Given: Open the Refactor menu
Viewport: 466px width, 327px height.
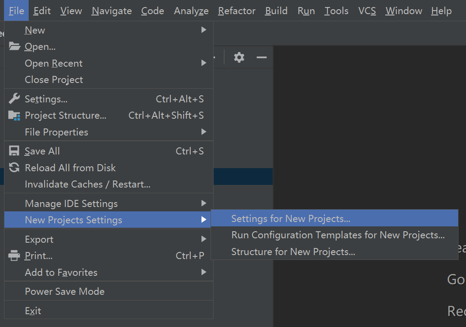Looking at the screenshot, I should coord(237,11).
